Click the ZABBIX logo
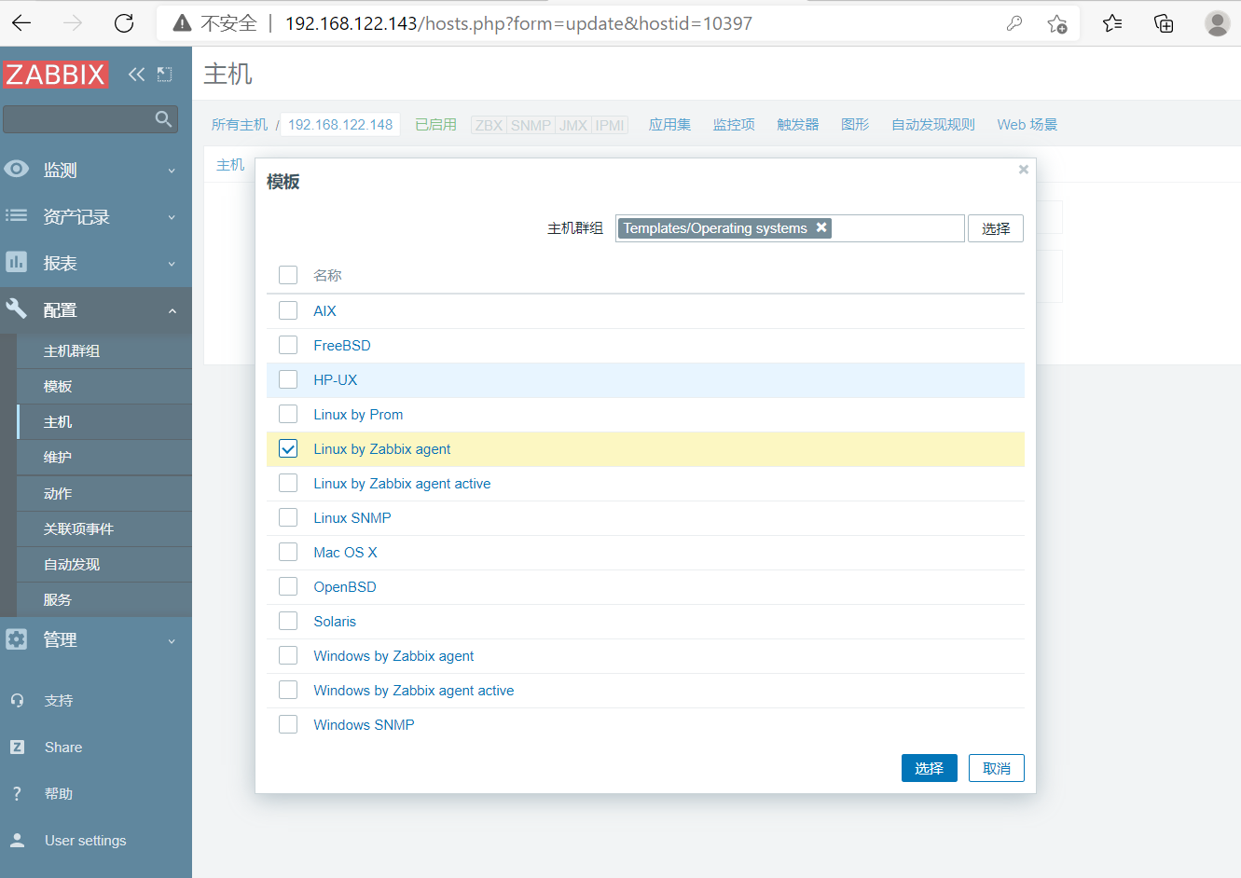Viewport: 1241px width, 878px height. pyautogui.click(x=56, y=75)
